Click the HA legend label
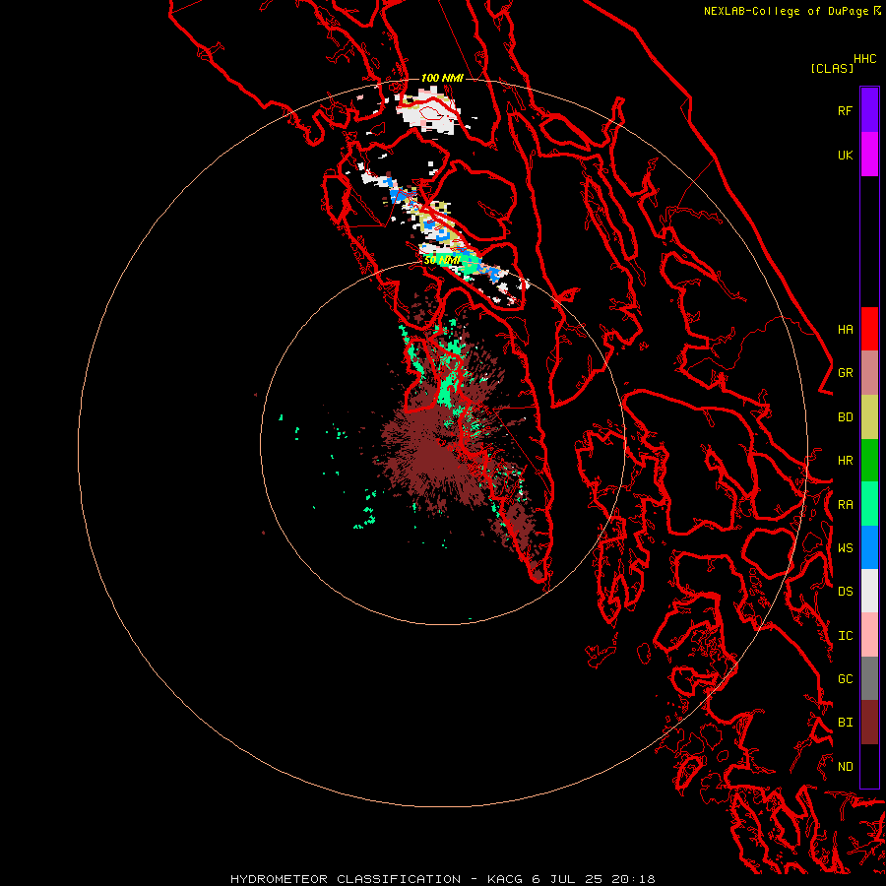 (x=845, y=329)
